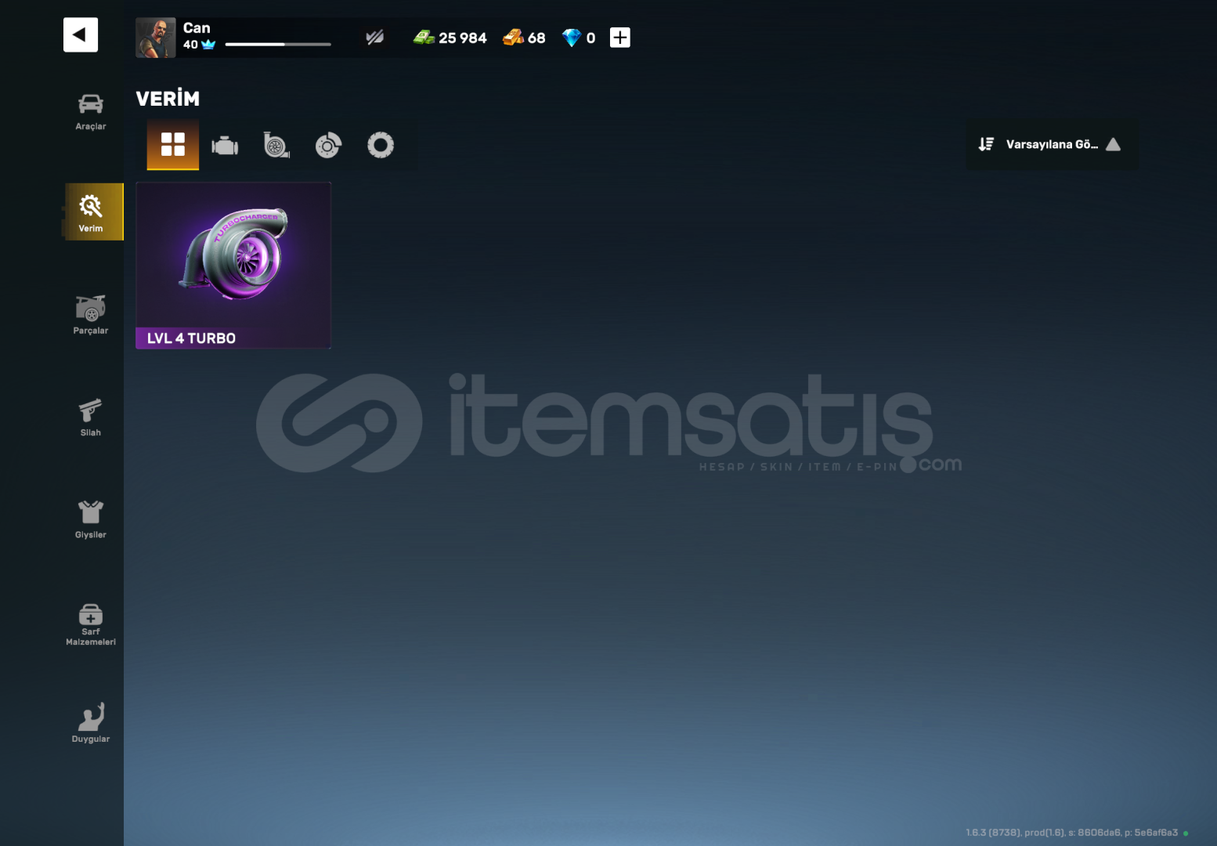Toggle the slashed checkmark icon
1217x846 pixels.
point(374,37)
